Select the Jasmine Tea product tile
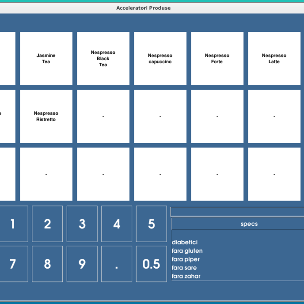 [x=46, y=58]
